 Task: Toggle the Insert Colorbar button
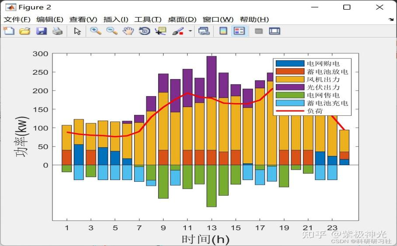click(223, 31)
